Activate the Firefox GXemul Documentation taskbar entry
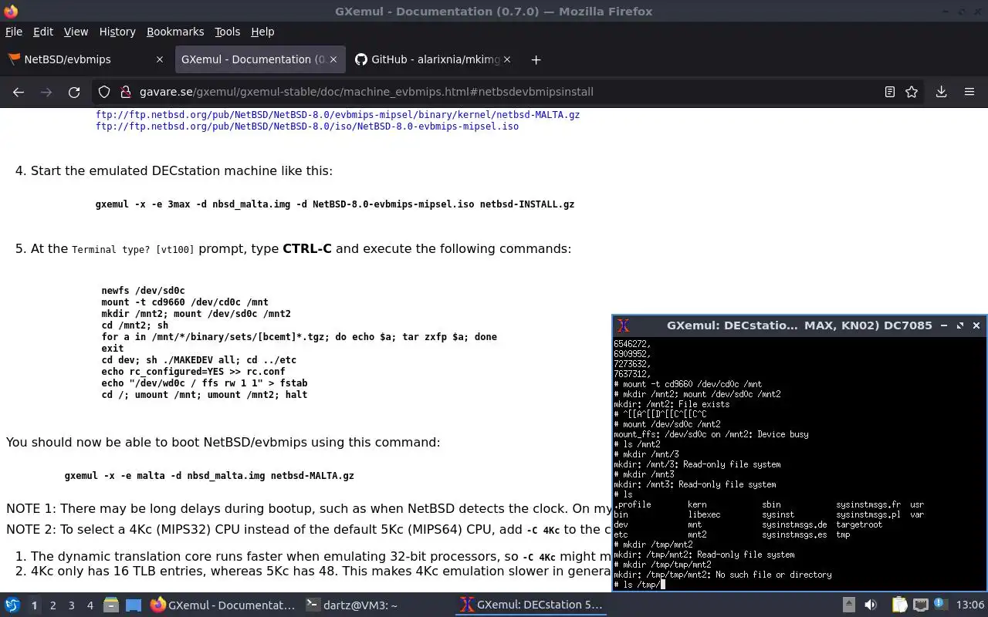 [222, 605]
